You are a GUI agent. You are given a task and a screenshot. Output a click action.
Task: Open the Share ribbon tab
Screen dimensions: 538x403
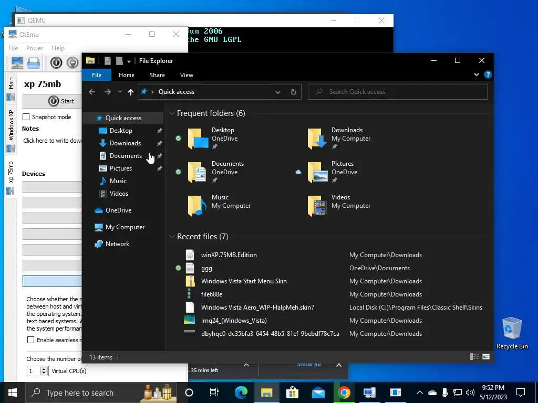pyautogui.click(x=157, y=75)
